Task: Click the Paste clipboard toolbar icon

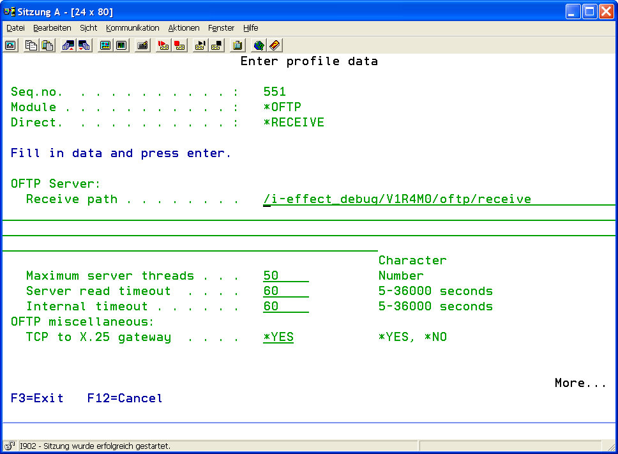Action: coord(47,45)
